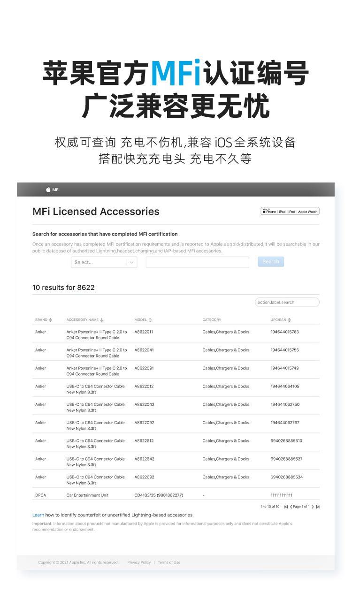The image size is (352, 592).
Task: Go to next page arrow
Action: [313, 507]
